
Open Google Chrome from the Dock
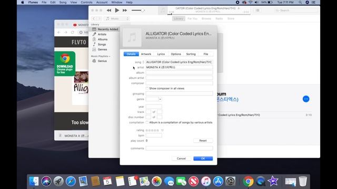[x=248, y=181]
